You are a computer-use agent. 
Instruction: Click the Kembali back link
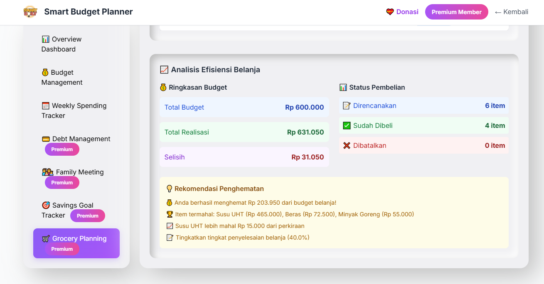(x=512, y=12)
